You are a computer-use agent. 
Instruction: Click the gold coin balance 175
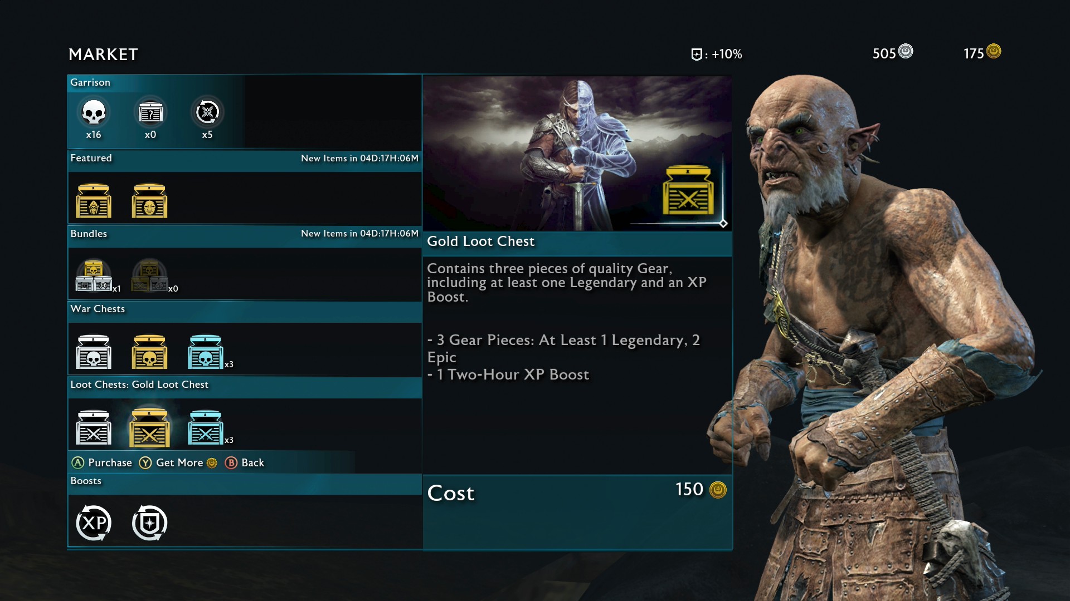tap(983, 53)
